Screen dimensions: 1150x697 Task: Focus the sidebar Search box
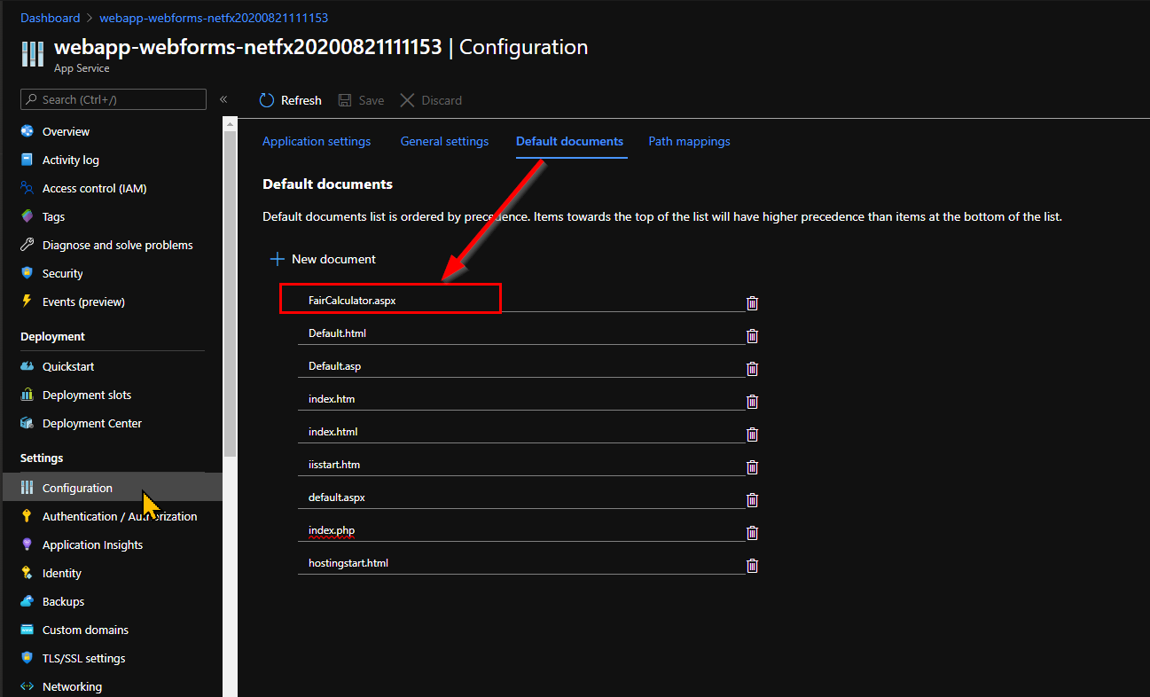coord(113,99)
